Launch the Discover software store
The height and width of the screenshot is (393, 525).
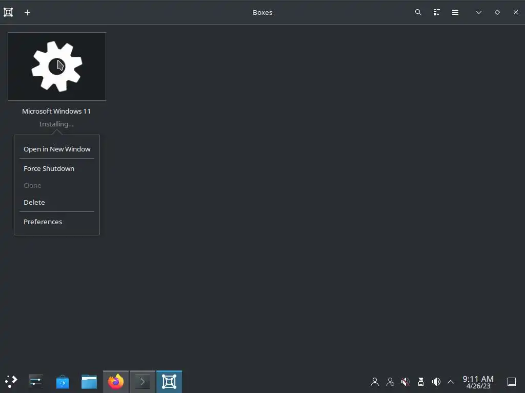[62, 382]
